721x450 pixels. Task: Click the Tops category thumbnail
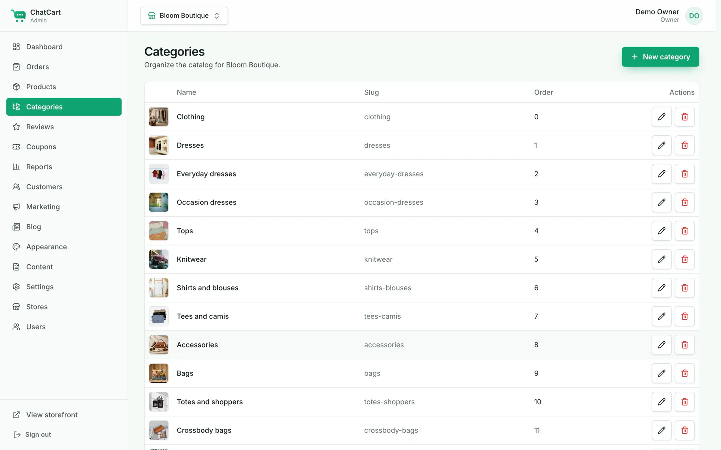pos(159,231)
